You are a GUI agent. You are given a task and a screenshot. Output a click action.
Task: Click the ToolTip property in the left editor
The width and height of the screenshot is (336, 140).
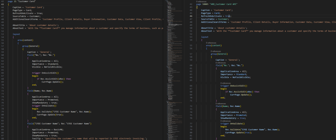click(37, 139)
